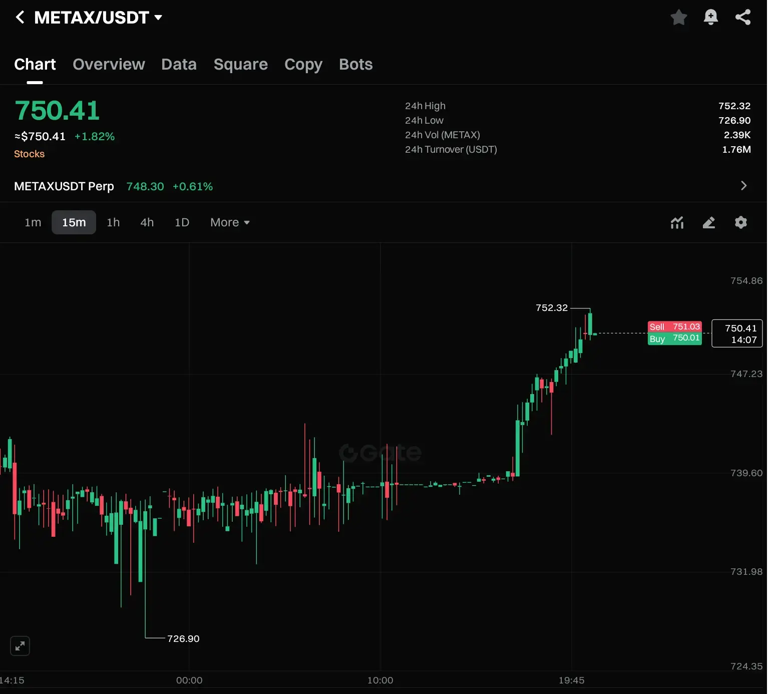Click the Sell 751.03 price label
The image size is (779, 694).
click(x=674, y=327)
